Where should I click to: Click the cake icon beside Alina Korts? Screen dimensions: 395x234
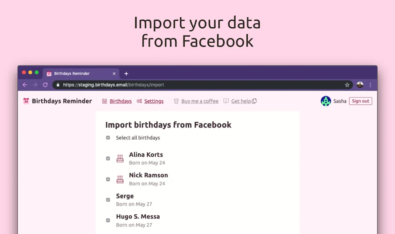point(120,158)
